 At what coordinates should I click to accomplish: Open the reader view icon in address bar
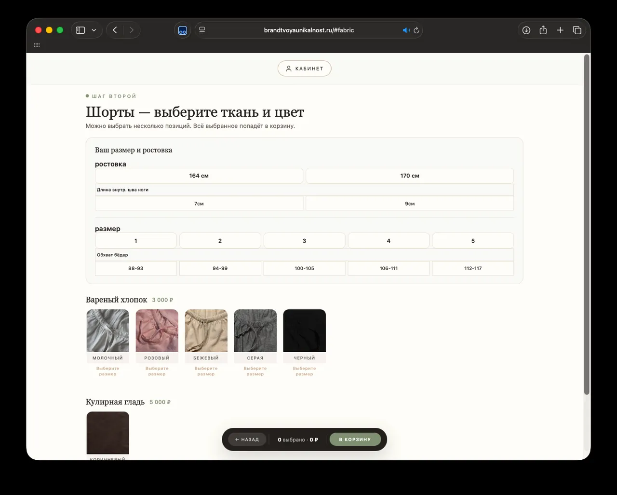tap(202, 30)
